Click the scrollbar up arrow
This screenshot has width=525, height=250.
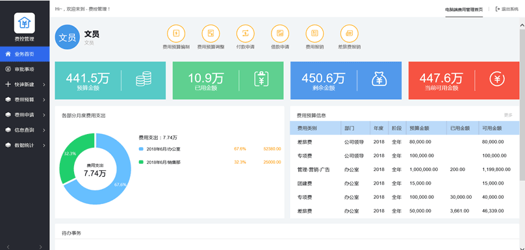pyautogui.click(x=522, y=25)
